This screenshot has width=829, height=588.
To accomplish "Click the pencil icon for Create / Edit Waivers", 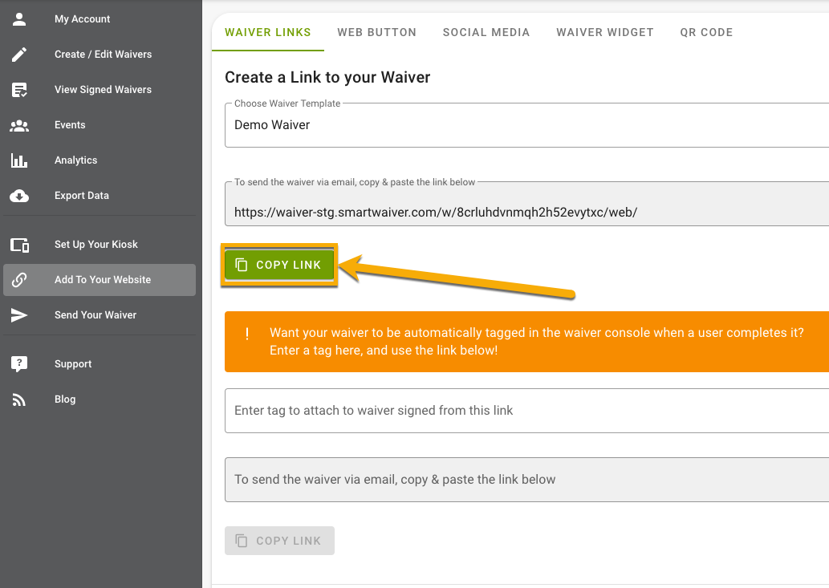I will [19, 55].
